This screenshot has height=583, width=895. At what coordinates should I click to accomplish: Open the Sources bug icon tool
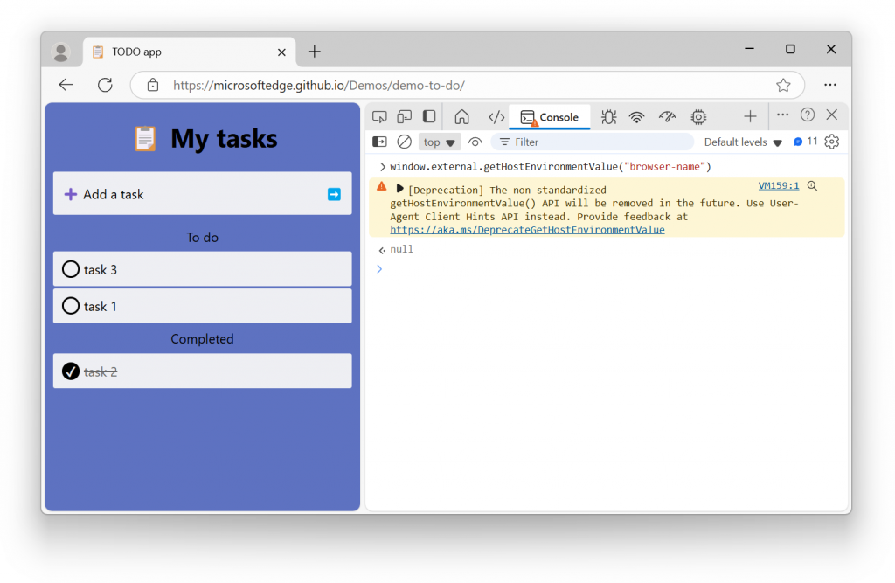point(609,116)
